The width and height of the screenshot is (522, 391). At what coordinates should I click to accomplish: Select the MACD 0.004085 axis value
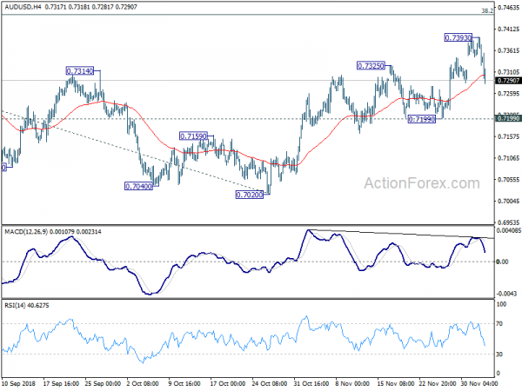point(508,230)
